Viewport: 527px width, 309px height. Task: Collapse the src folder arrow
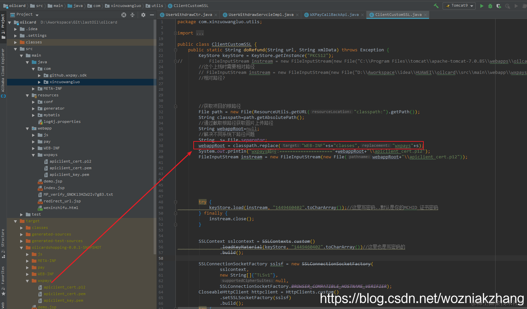[16, 49]
